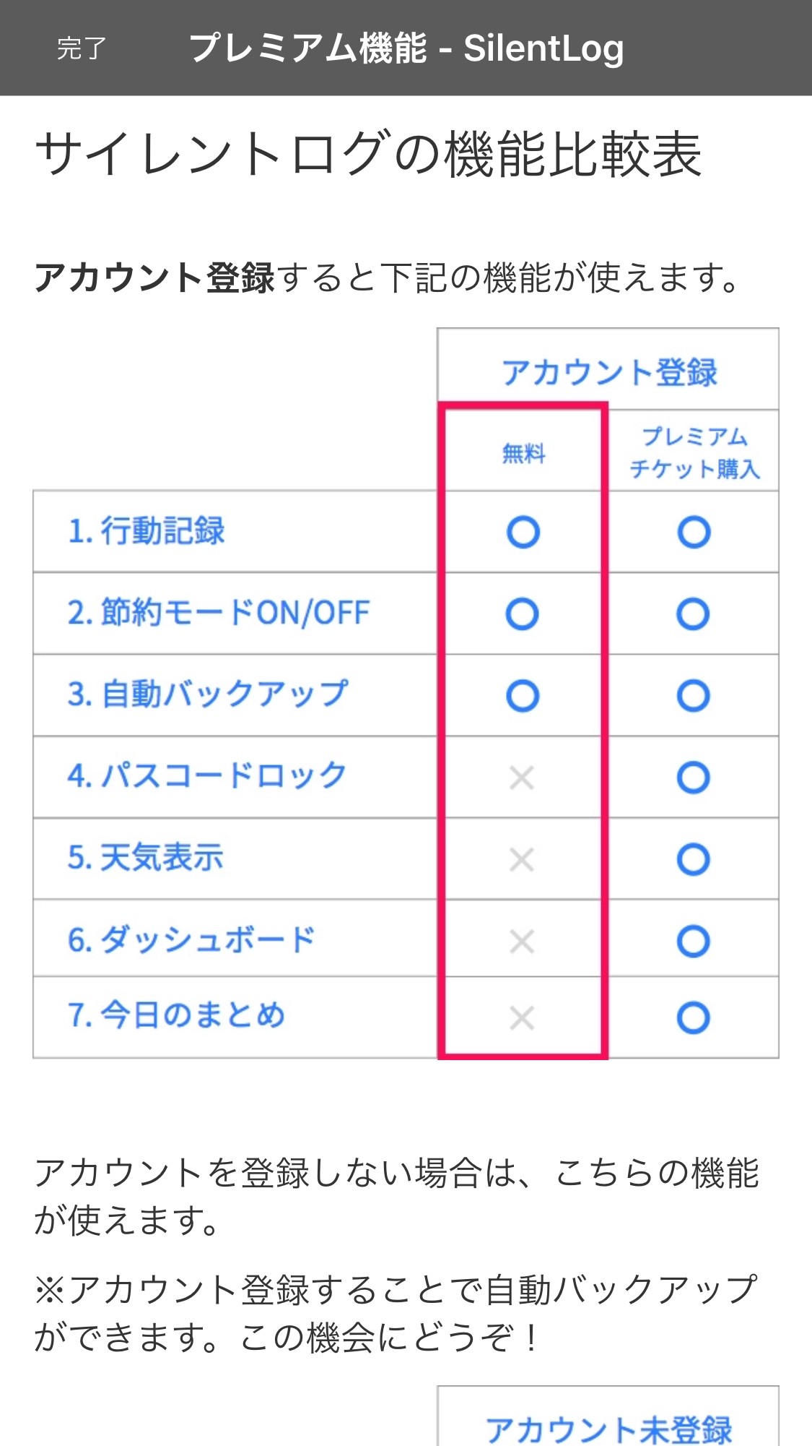Screen dimensions: 812x1446
Task: Tap the 7. 今日のまとめ feature label
Action: tap(176, 1016)
